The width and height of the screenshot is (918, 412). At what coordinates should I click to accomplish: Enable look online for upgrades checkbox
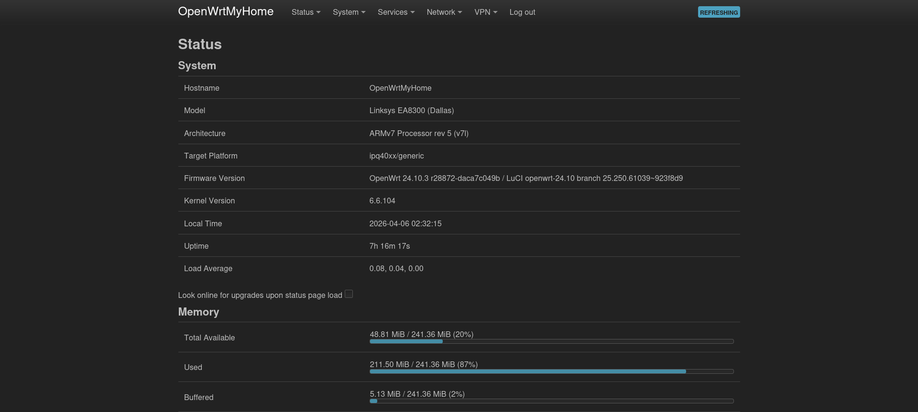tap(349, 294)
